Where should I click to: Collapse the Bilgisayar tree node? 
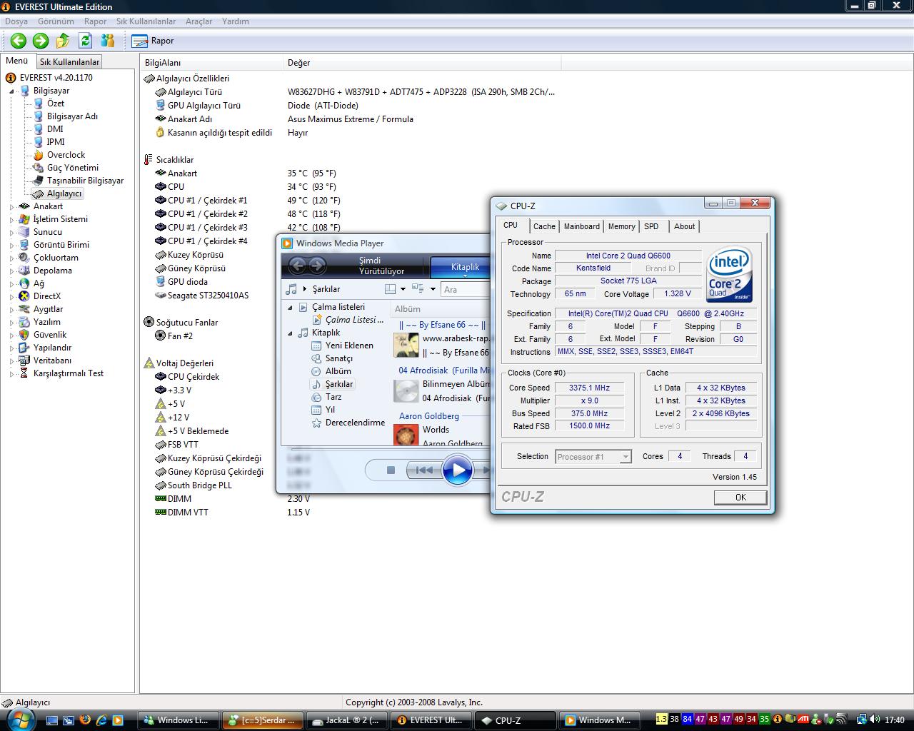pyautogui.click(x=11, y=91)
